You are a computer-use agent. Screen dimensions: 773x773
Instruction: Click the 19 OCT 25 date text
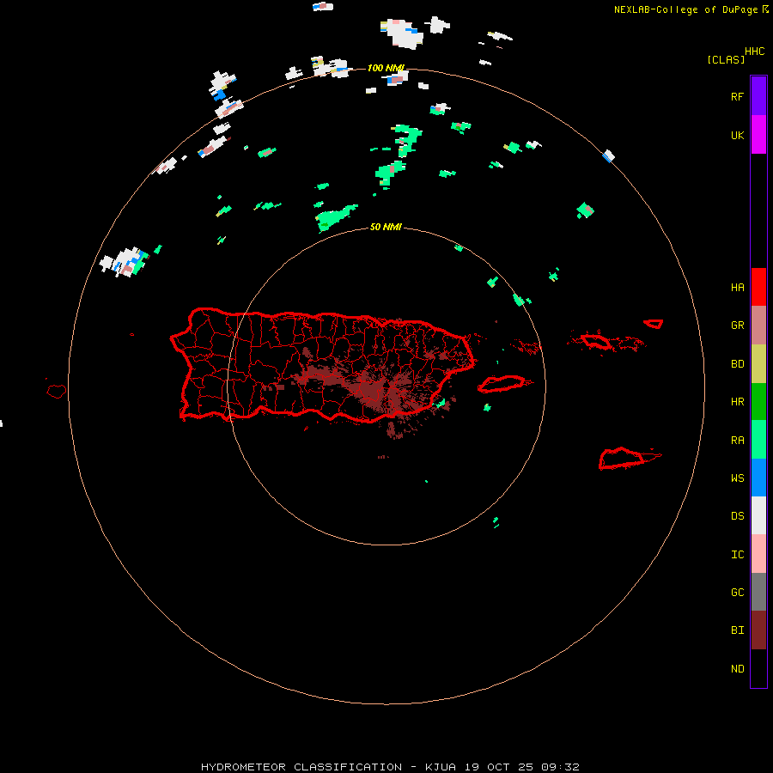(x=499, y=767)
